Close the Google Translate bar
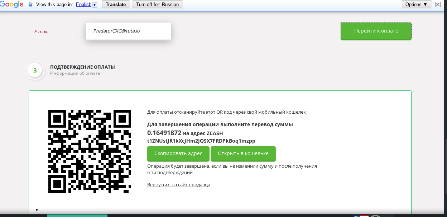The width and height of the screenshot is (447, 217). [x=438, y=5]
